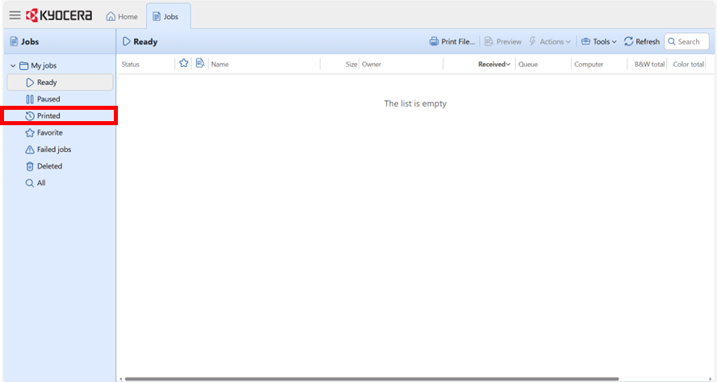The height and width of the screenshot is (382, 717).
Task: Sort by B&W total column
Action: tap(649, 65)
